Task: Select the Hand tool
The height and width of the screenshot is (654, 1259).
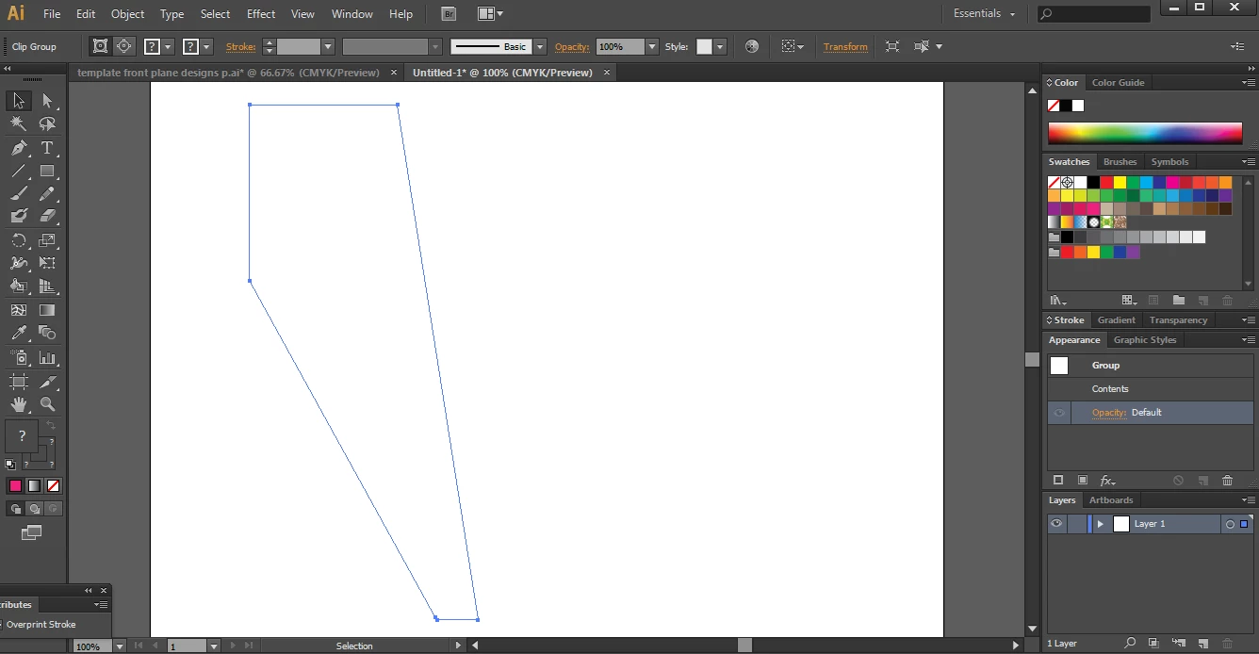Action: pyautogui.click(x=19, y=405)
